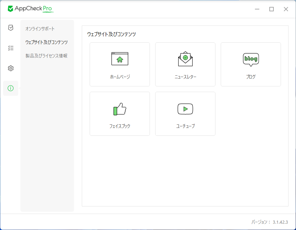Screen dimensions: 296x230
Task: Minimize the AppCheck Pro window
Action: click(x=257, y=9)
